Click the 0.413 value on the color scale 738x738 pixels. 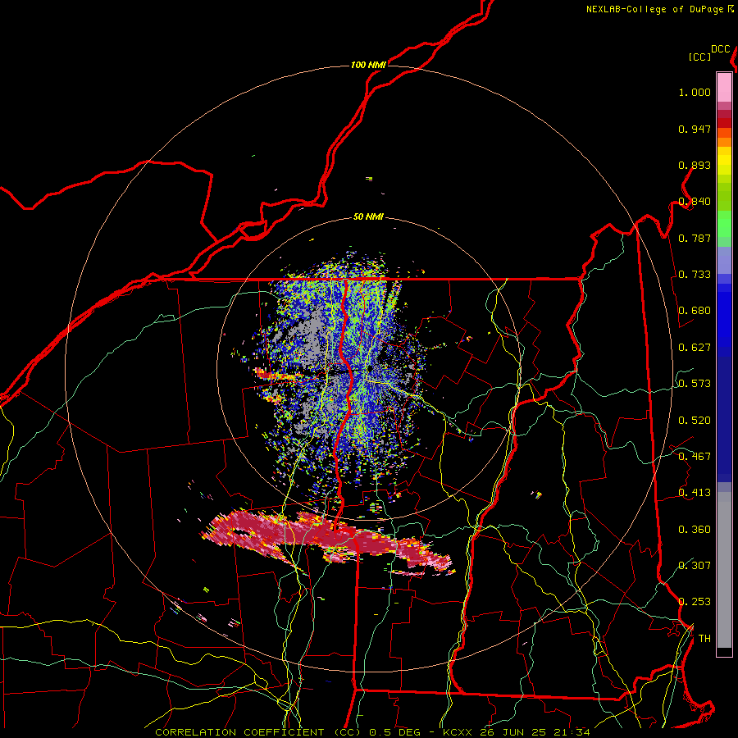tap(695, 492)
